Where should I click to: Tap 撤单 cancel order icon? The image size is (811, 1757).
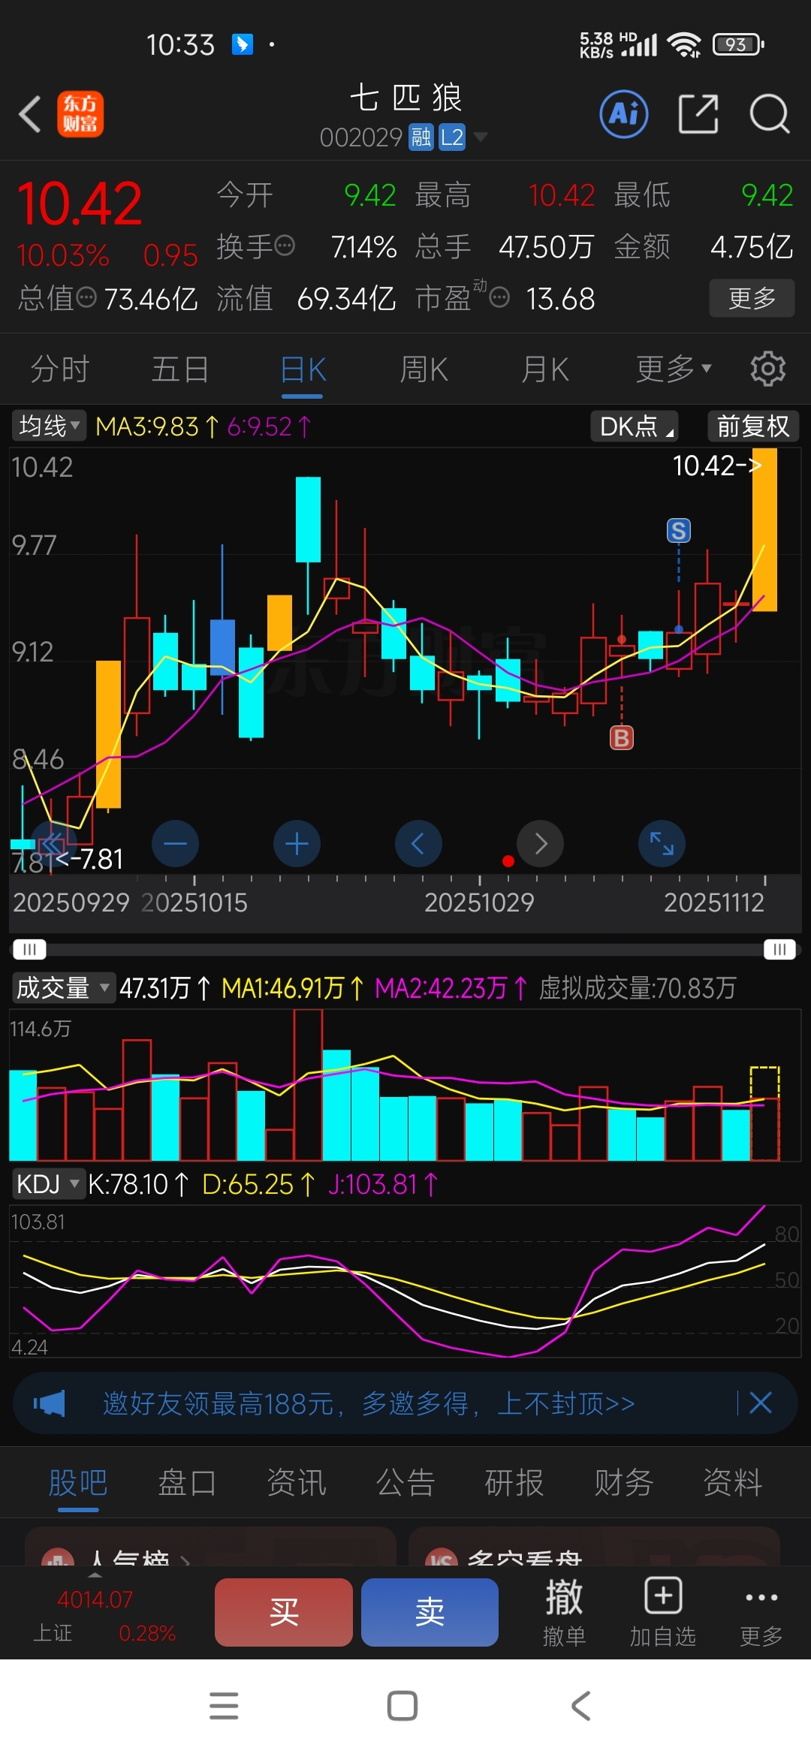pos(564,1611)
